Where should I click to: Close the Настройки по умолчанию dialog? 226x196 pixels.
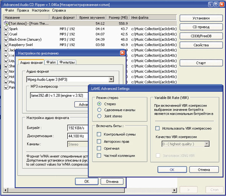[x=122, y=53]
